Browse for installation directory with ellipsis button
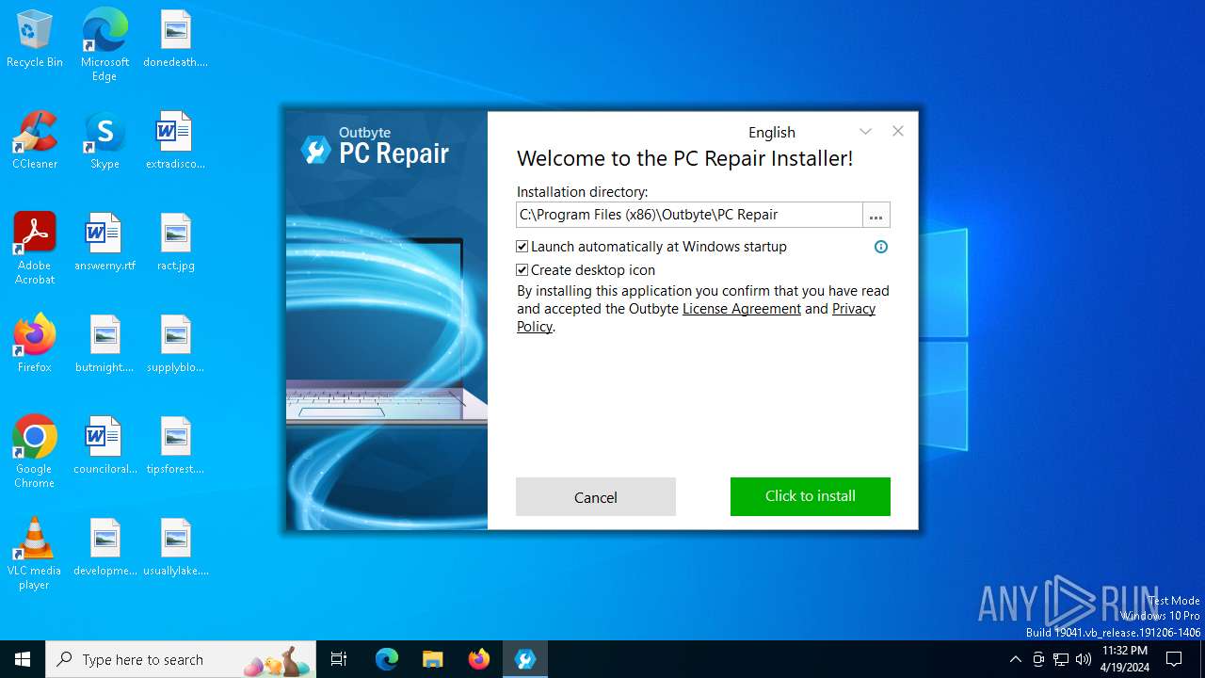The height and width of the screenshot is (678, 1205). click(876, 215)
